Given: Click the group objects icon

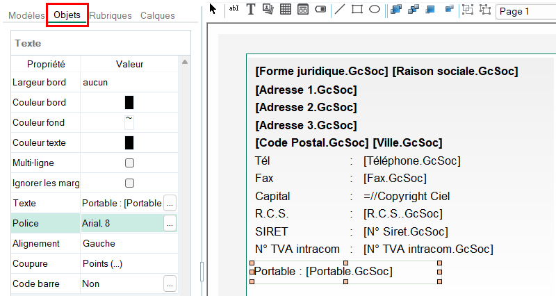Looking at the screenshot, I should [x=468, y=9].
